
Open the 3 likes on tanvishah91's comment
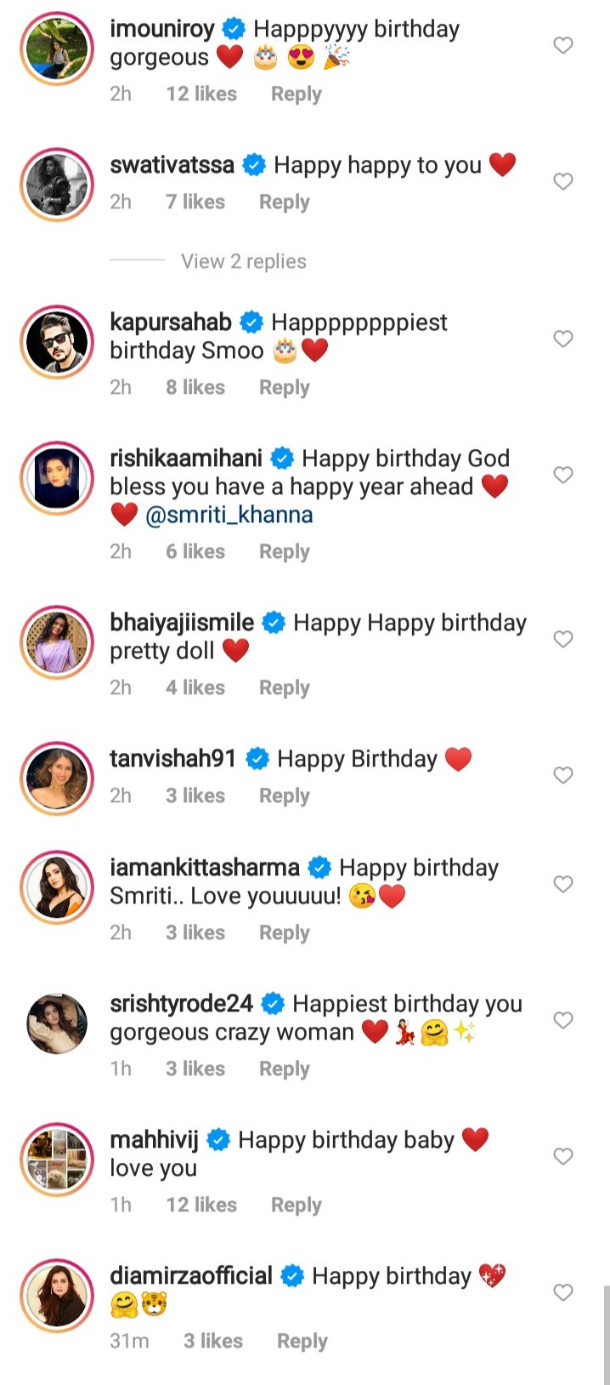195,795
